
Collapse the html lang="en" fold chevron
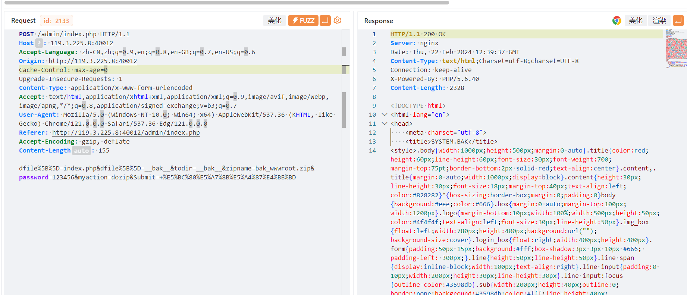(385, 114)
